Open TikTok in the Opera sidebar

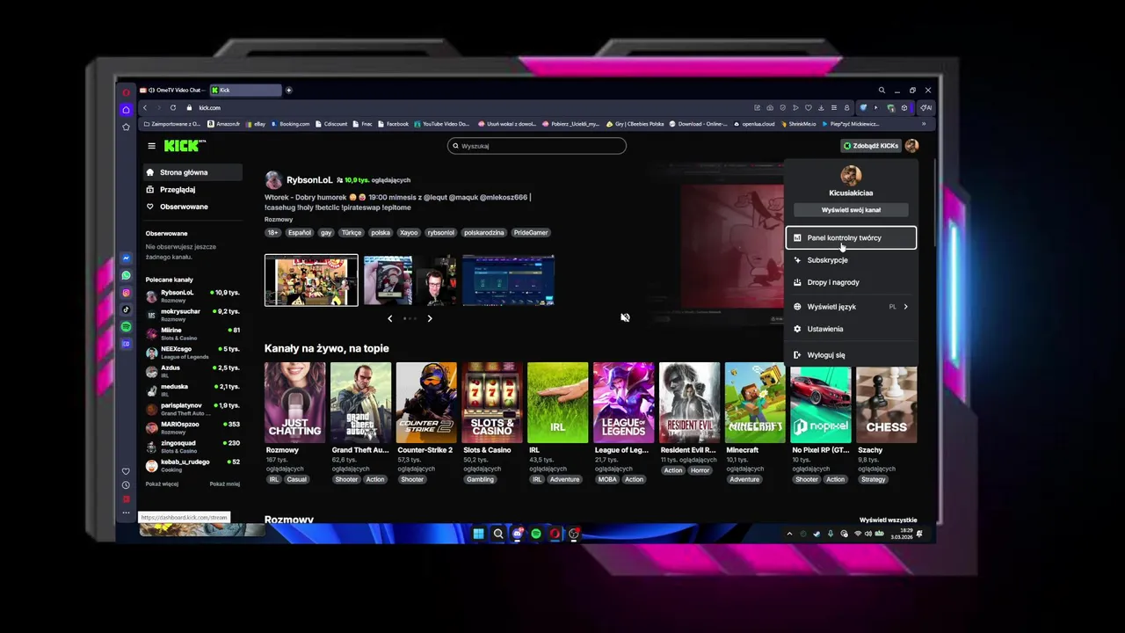(126, 309)
